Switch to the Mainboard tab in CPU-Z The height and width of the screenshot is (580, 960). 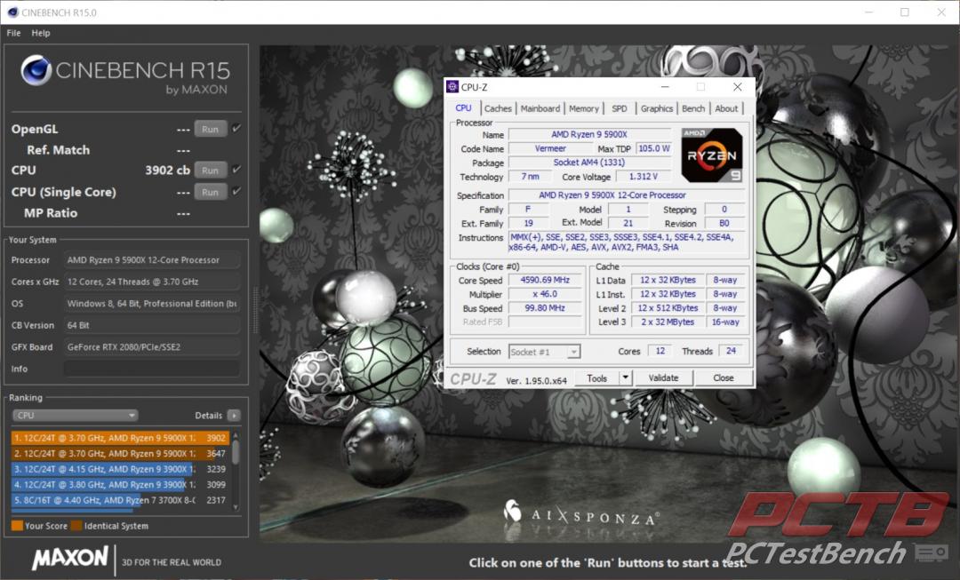point(540,108)
